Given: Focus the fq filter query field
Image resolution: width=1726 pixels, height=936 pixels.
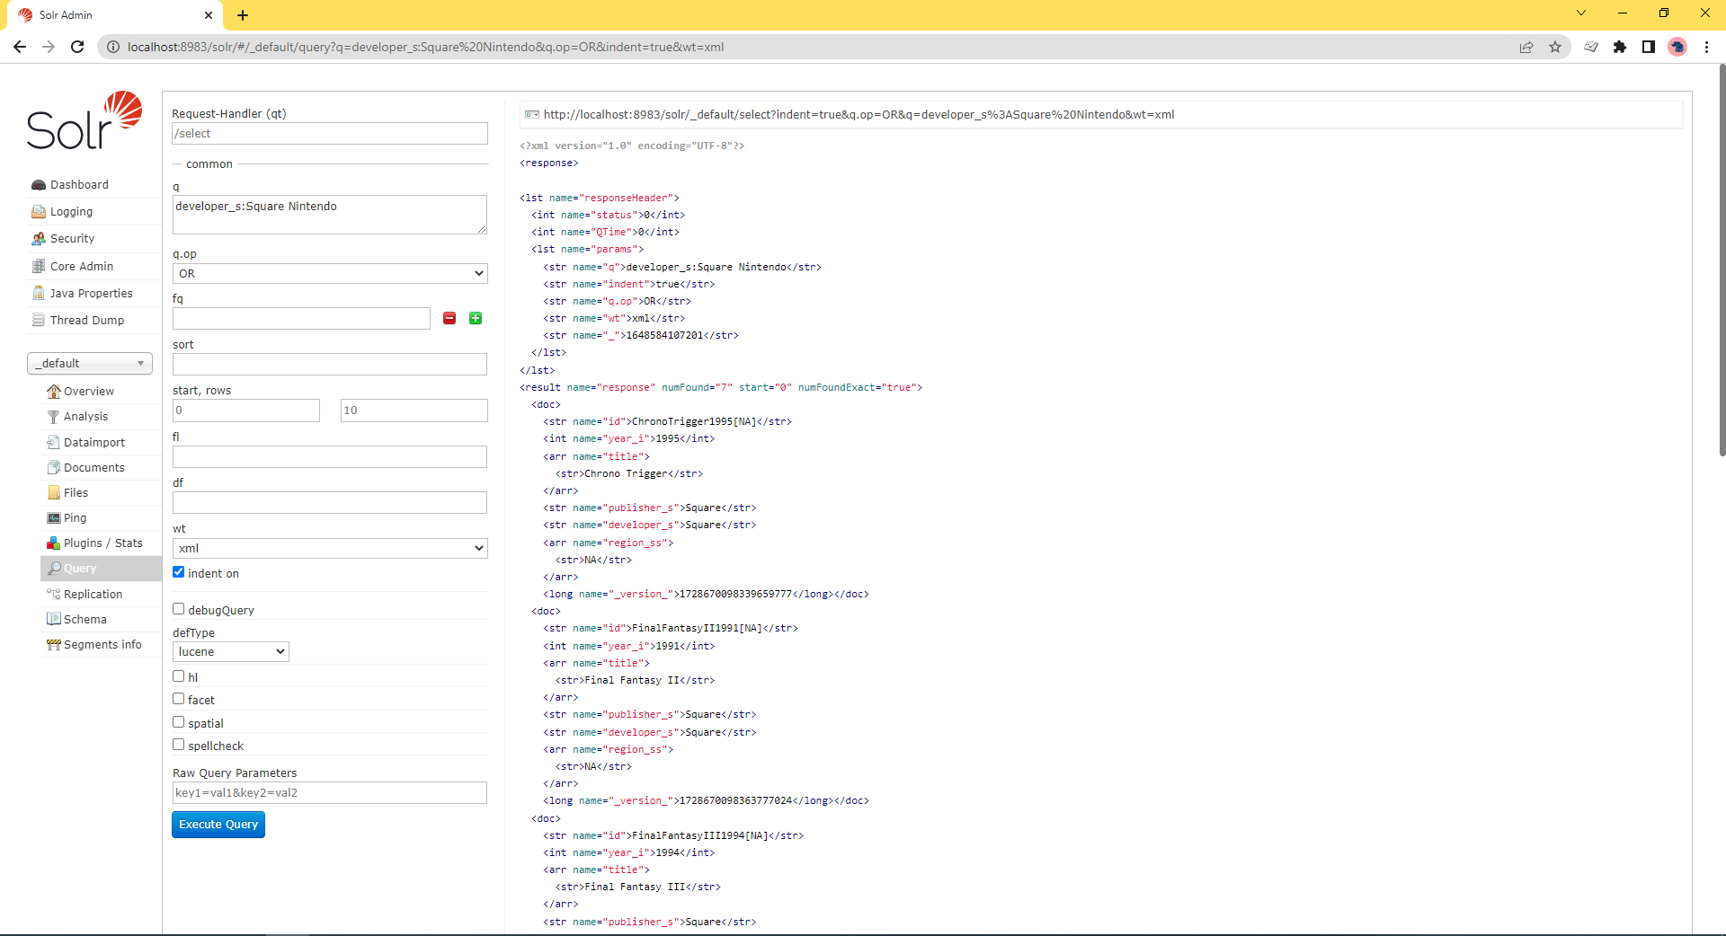Looking at the screenshot, I should (x=301, y=319).
